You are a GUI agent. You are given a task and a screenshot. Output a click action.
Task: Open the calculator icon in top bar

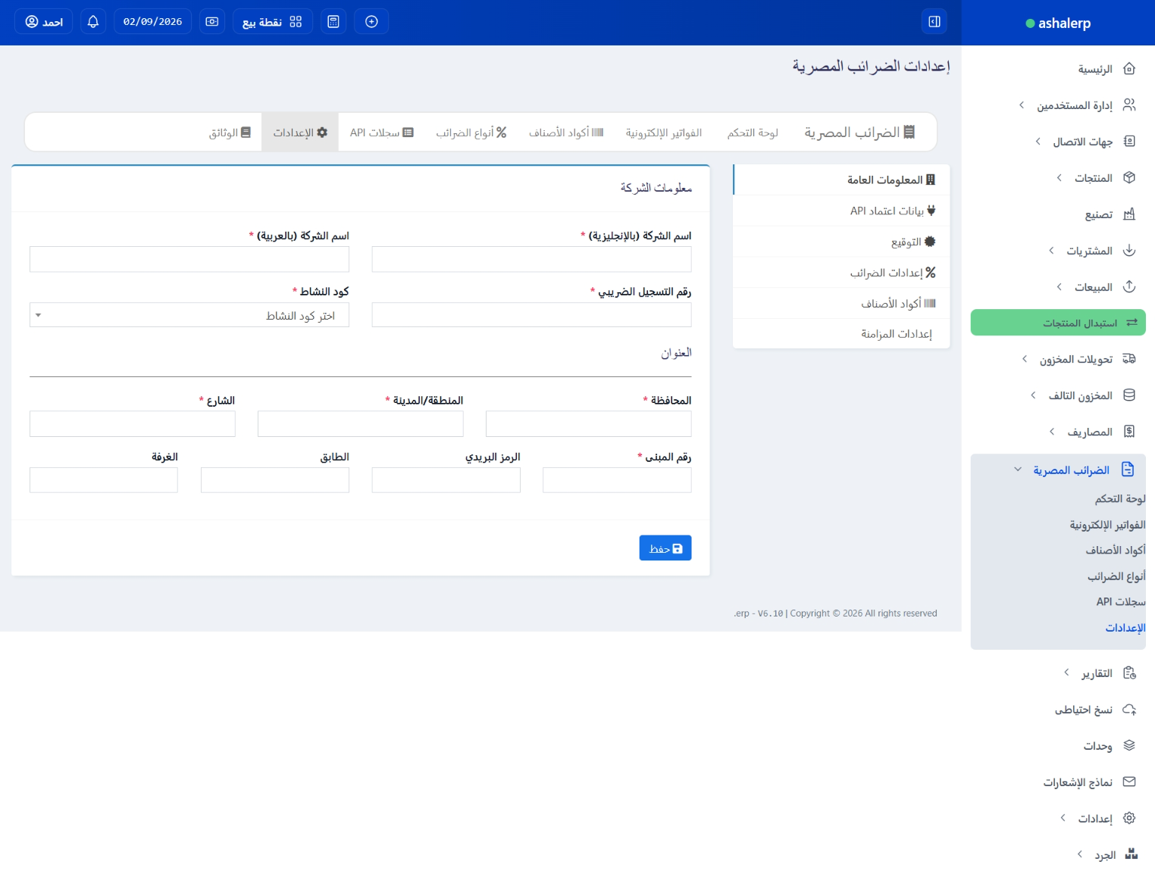pyautogui.click(x=333, y=22)
